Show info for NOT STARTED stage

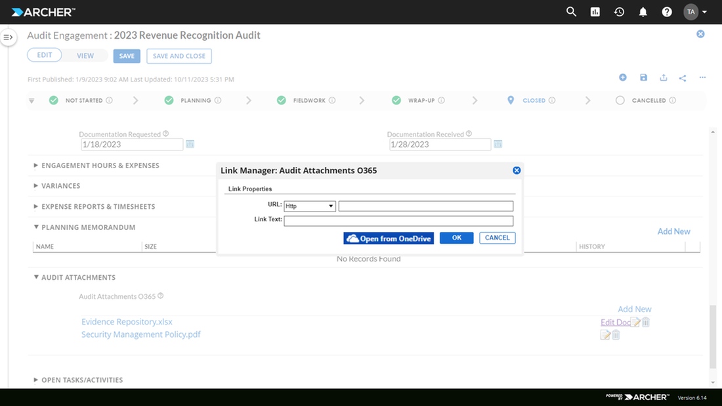[x=109, y=100]
